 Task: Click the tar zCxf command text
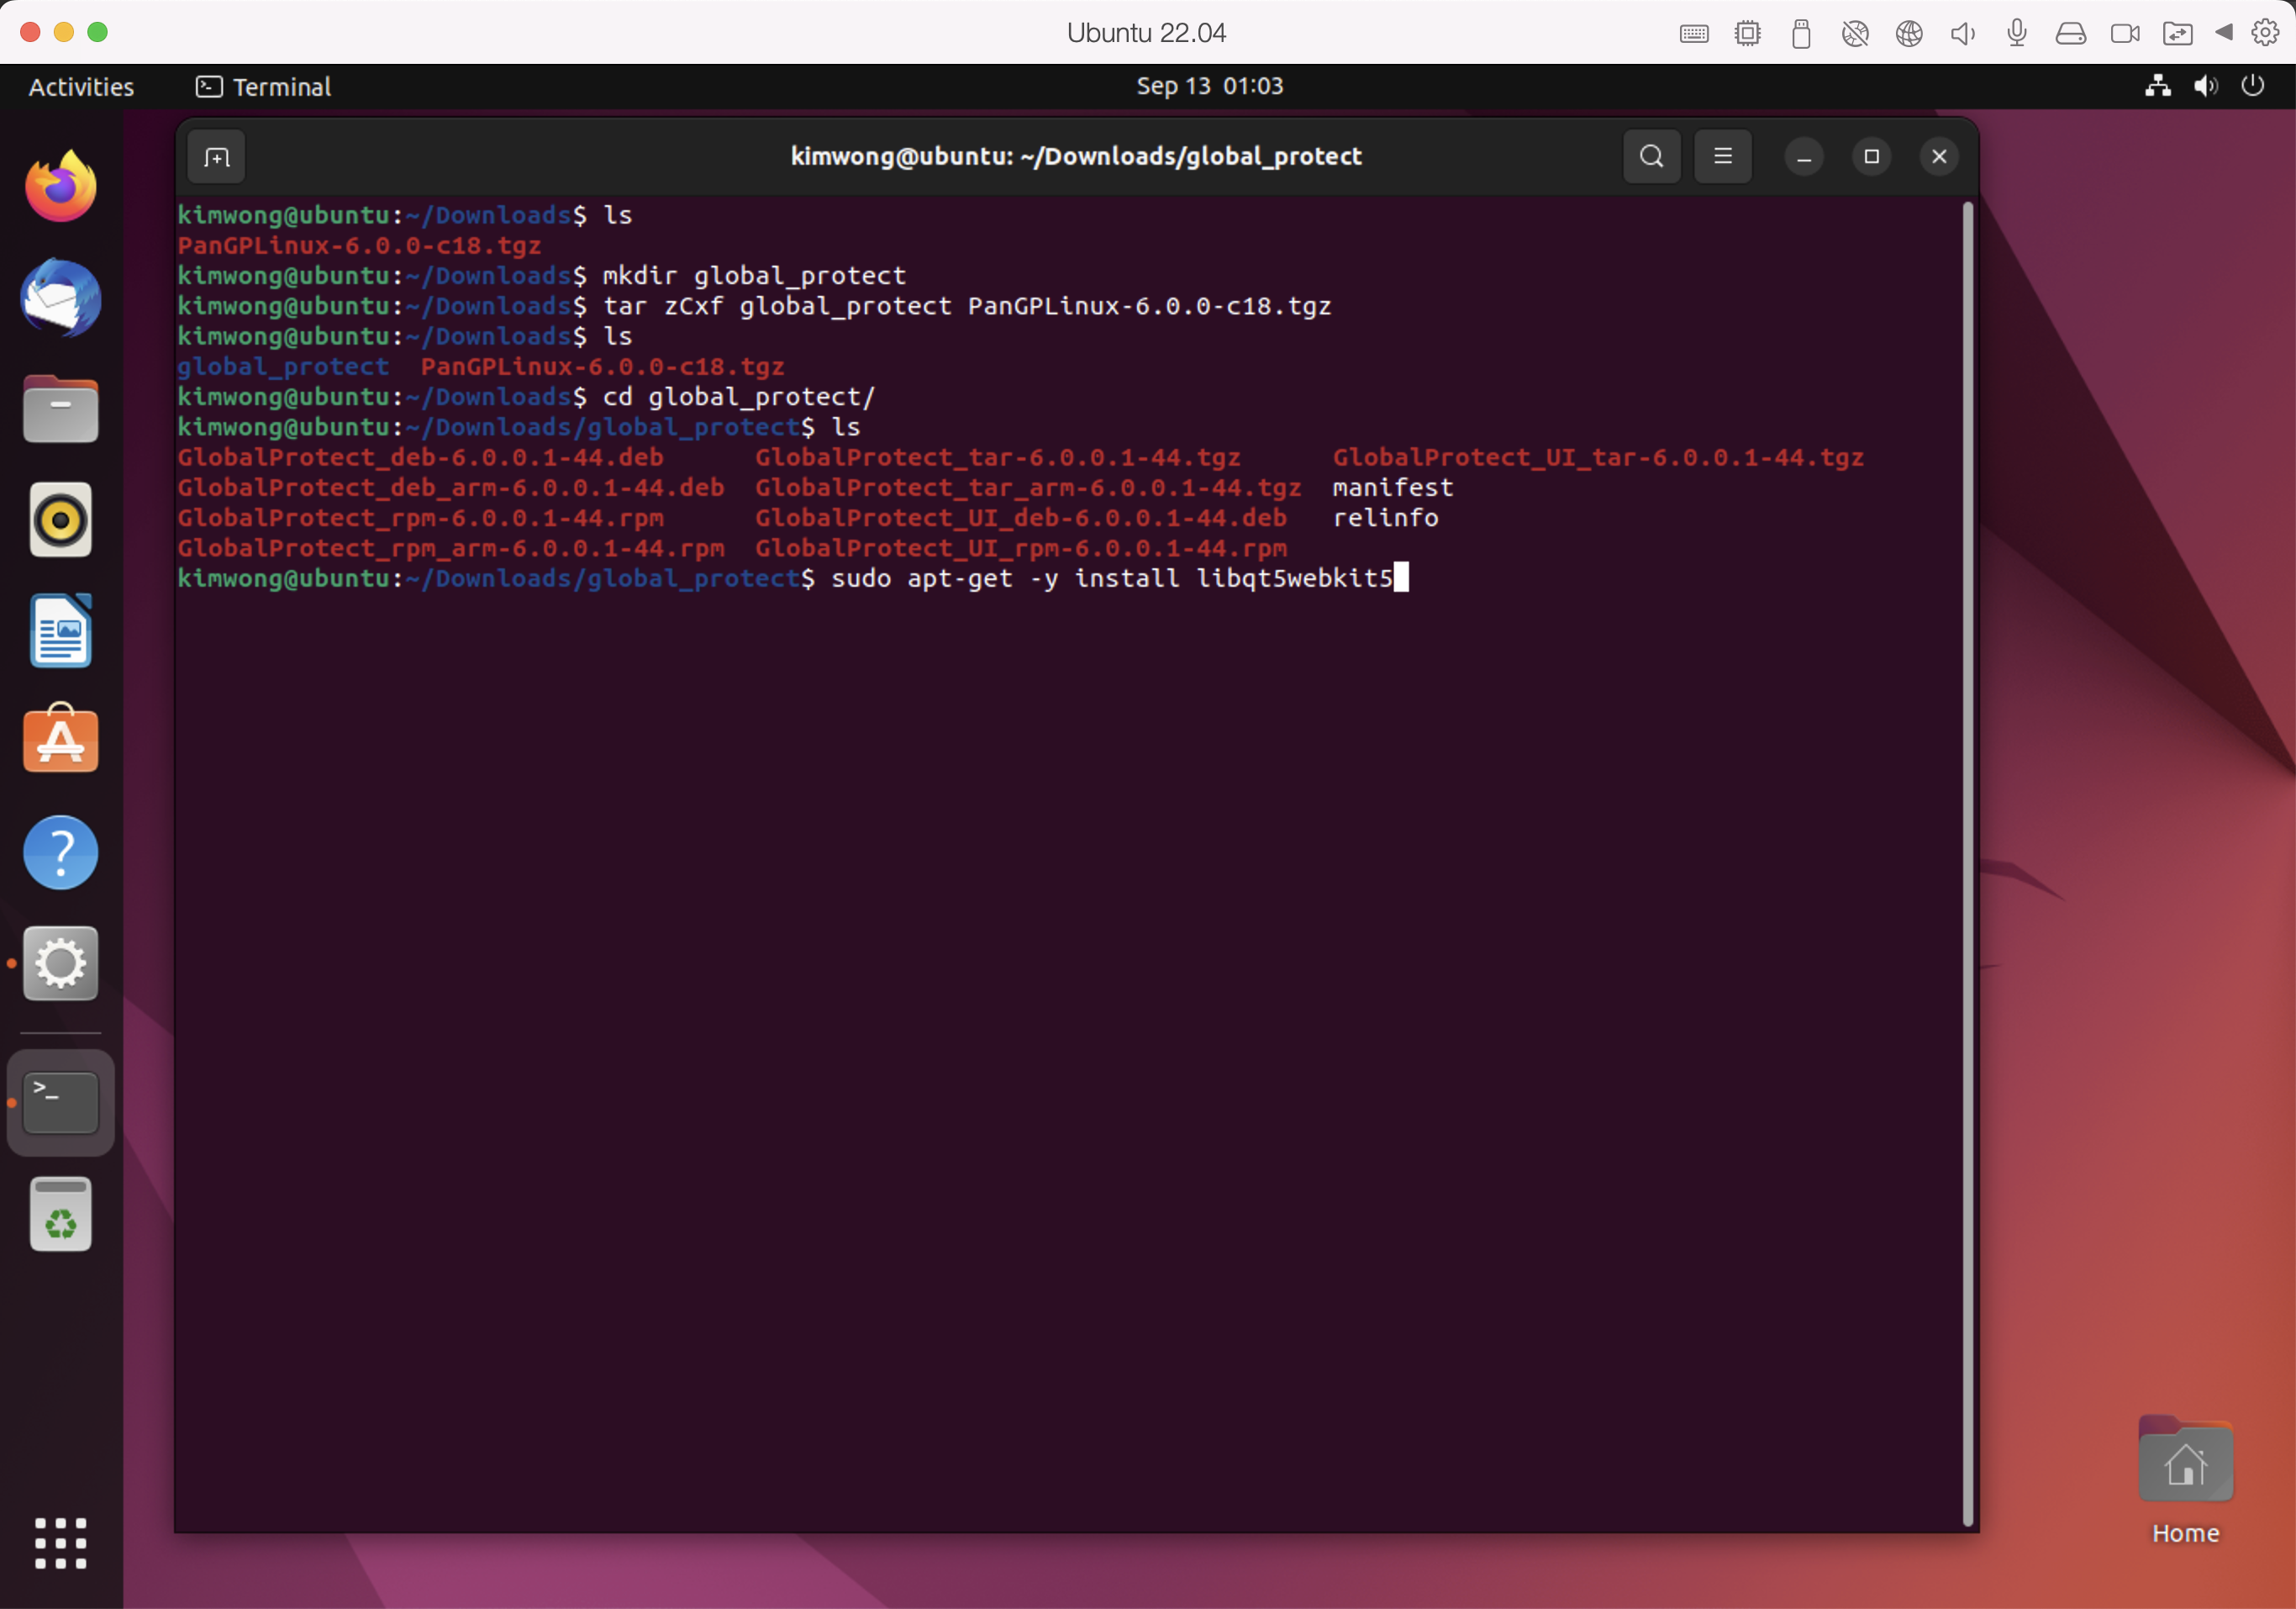click(966, 306)
